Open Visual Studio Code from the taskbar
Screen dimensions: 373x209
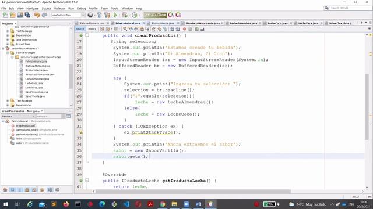point(126,204)
